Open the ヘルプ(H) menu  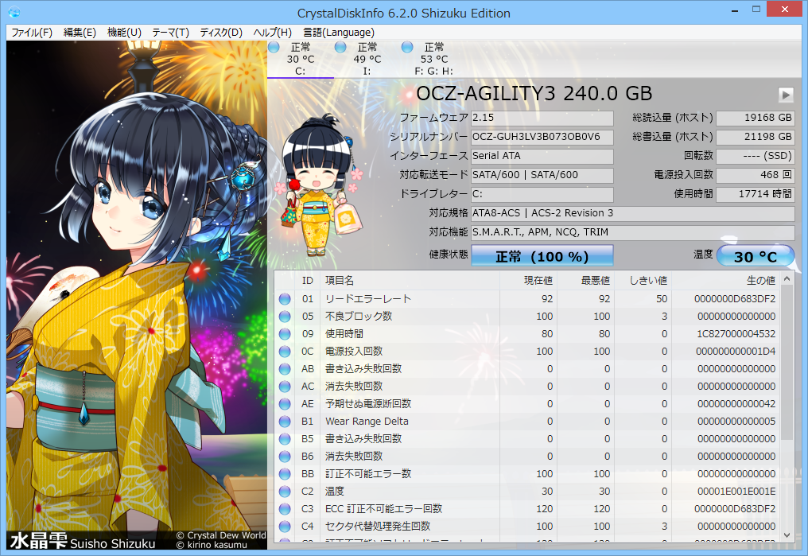tap(273, 33)
